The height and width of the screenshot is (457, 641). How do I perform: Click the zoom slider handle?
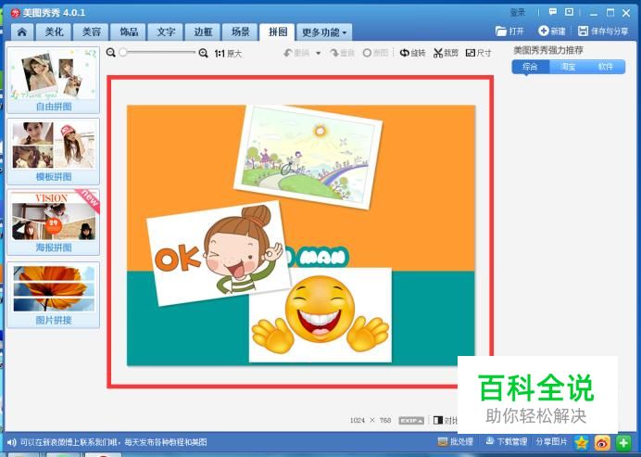[x=122, y=52]
